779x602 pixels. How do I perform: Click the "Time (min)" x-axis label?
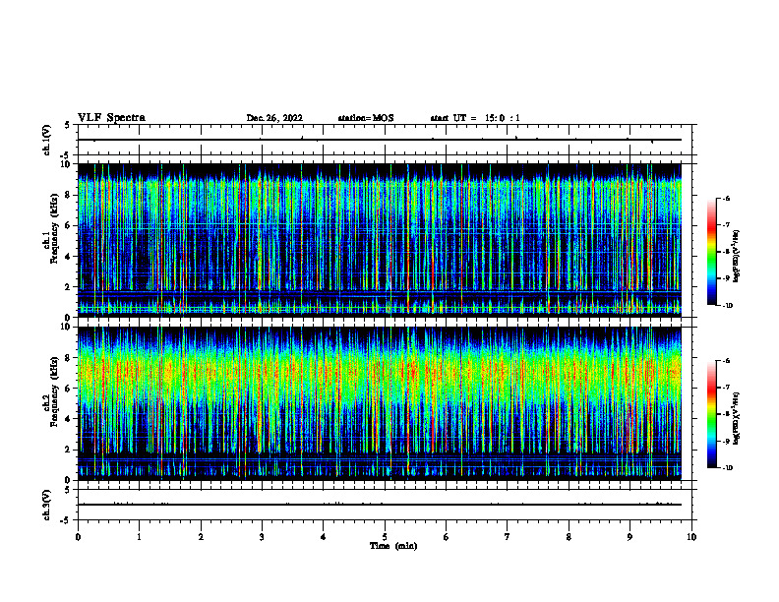click(393, 546)
